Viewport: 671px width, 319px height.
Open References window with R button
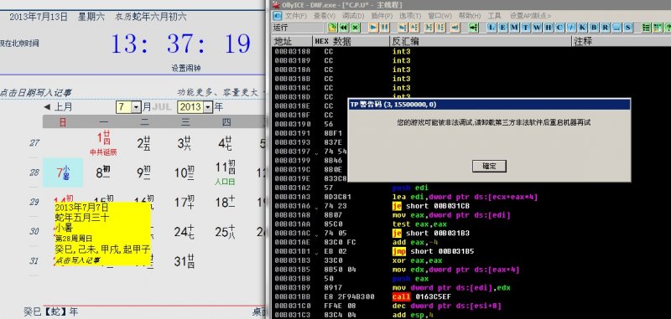605,28
